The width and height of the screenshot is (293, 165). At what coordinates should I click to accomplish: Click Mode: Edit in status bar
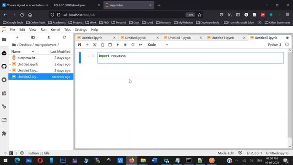(x=226, y=153)
